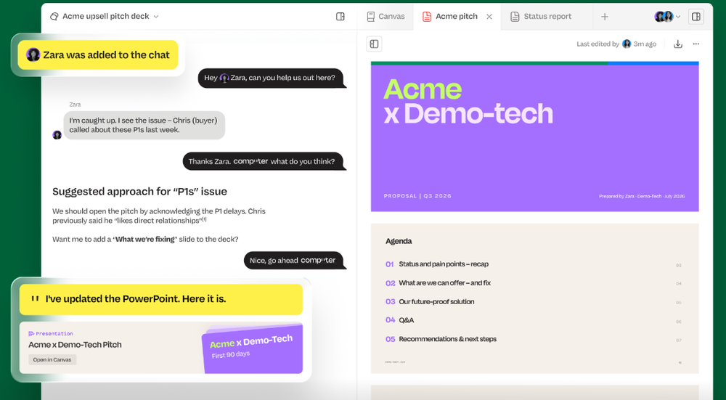The height and width of the screenshot is (400, 726).
Task: Add a new tab with plus icon
Action: point(605,17)
